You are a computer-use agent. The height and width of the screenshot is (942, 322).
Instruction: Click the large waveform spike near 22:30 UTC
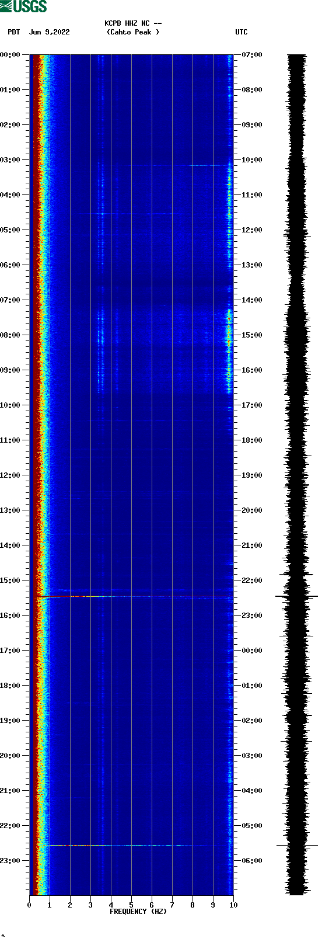point(296,596)
